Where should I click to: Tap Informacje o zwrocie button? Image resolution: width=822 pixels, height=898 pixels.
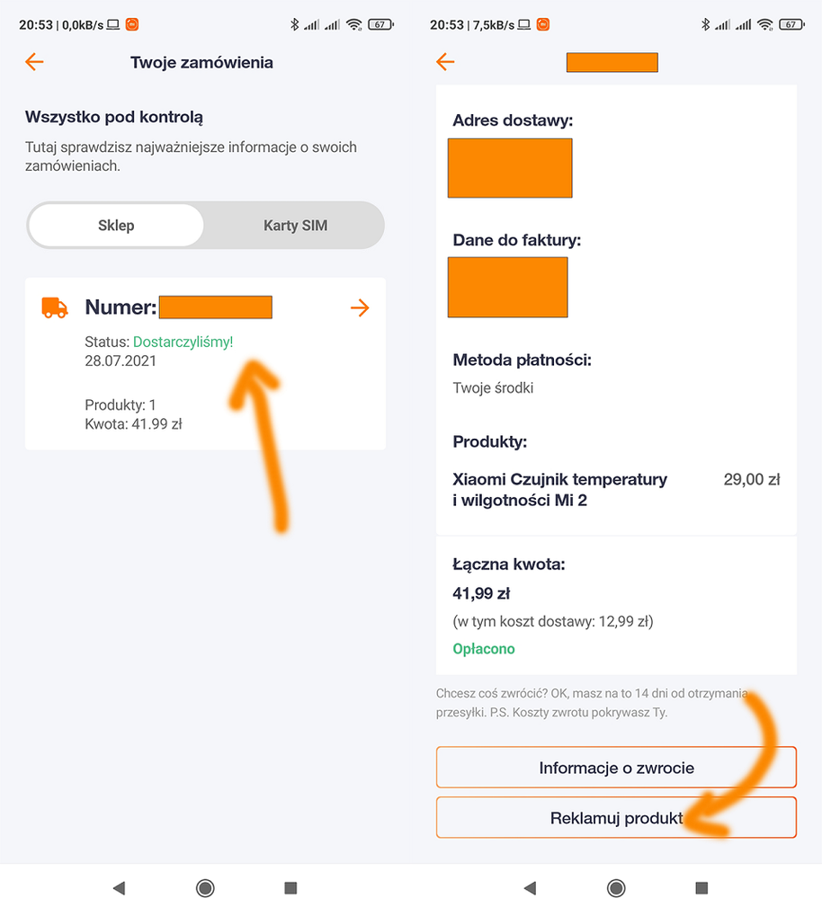pos(616,768)
